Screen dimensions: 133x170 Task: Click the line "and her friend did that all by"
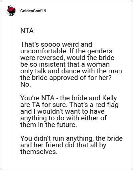click(x=63, y=145)
